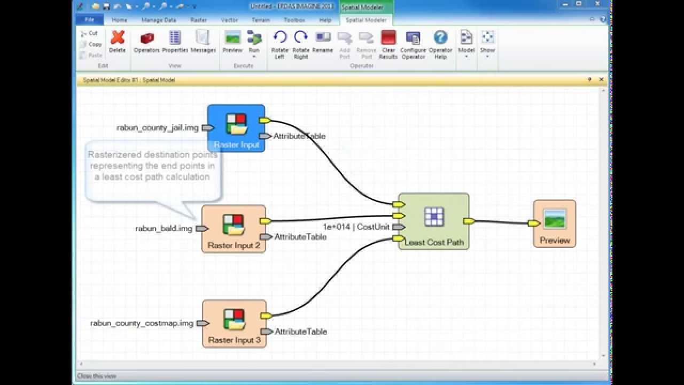Click the Cut button
684x385 pixels.
point(89,33)
